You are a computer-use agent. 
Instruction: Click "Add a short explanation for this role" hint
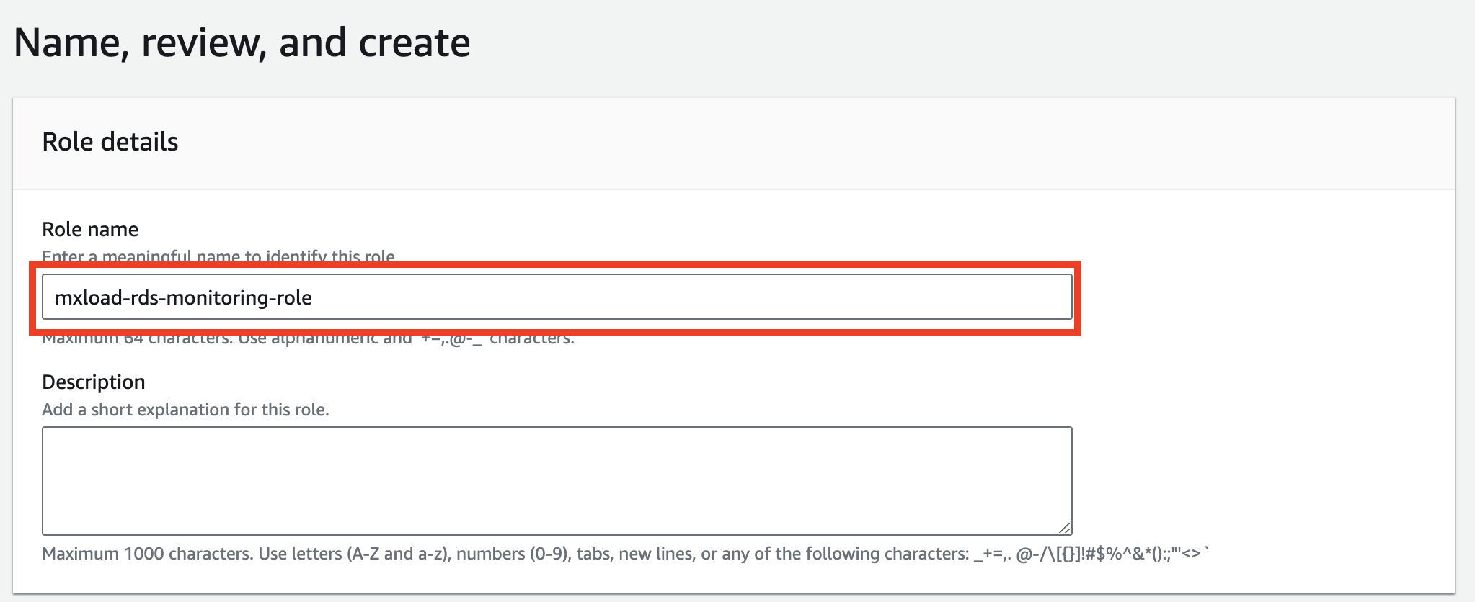pos(185,410)
